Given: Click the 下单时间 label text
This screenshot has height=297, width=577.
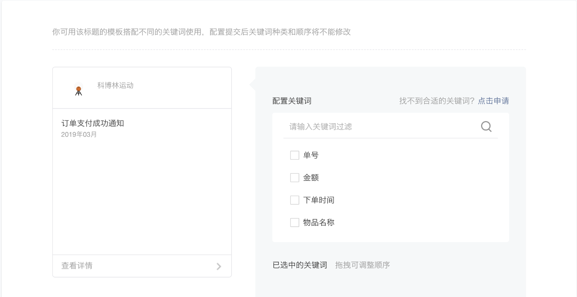Looking at the screenshot, I should pos(319,200).
